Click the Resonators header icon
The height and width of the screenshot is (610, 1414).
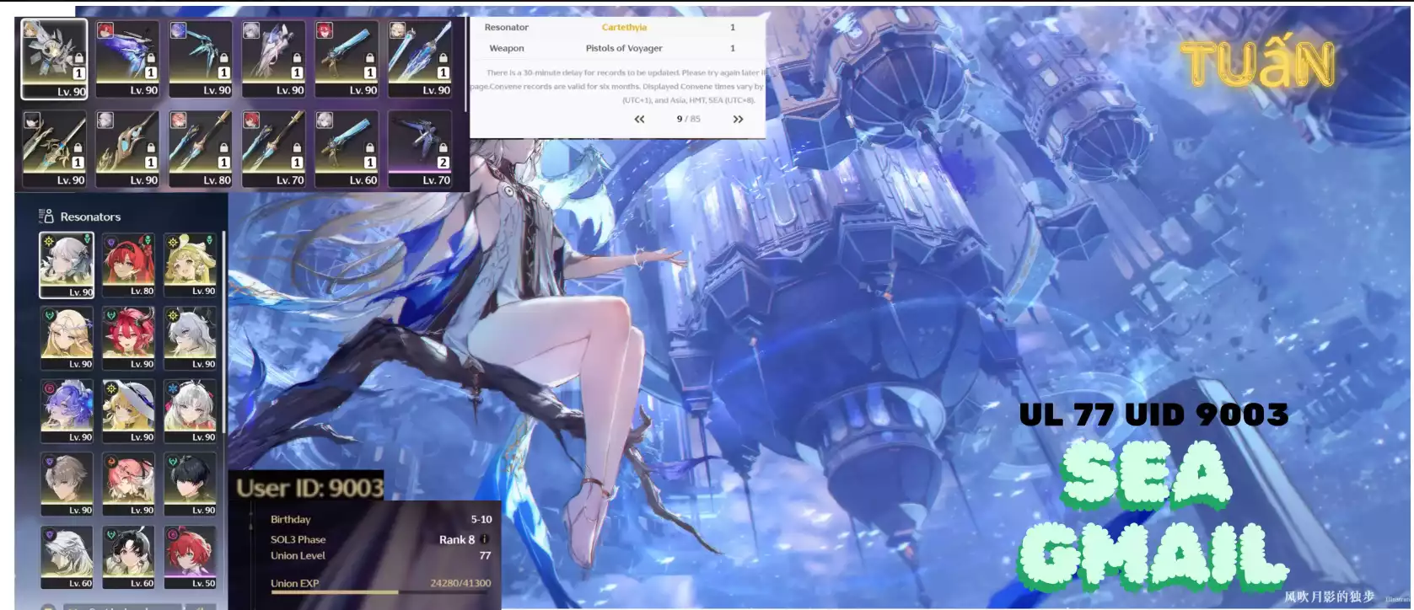46,217
